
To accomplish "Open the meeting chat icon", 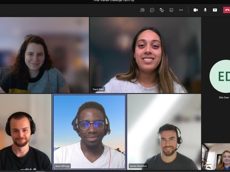I will coord(152,10).
